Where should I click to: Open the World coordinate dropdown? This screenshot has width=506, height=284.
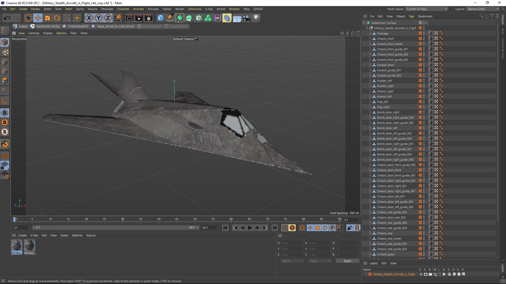point(293,261)
